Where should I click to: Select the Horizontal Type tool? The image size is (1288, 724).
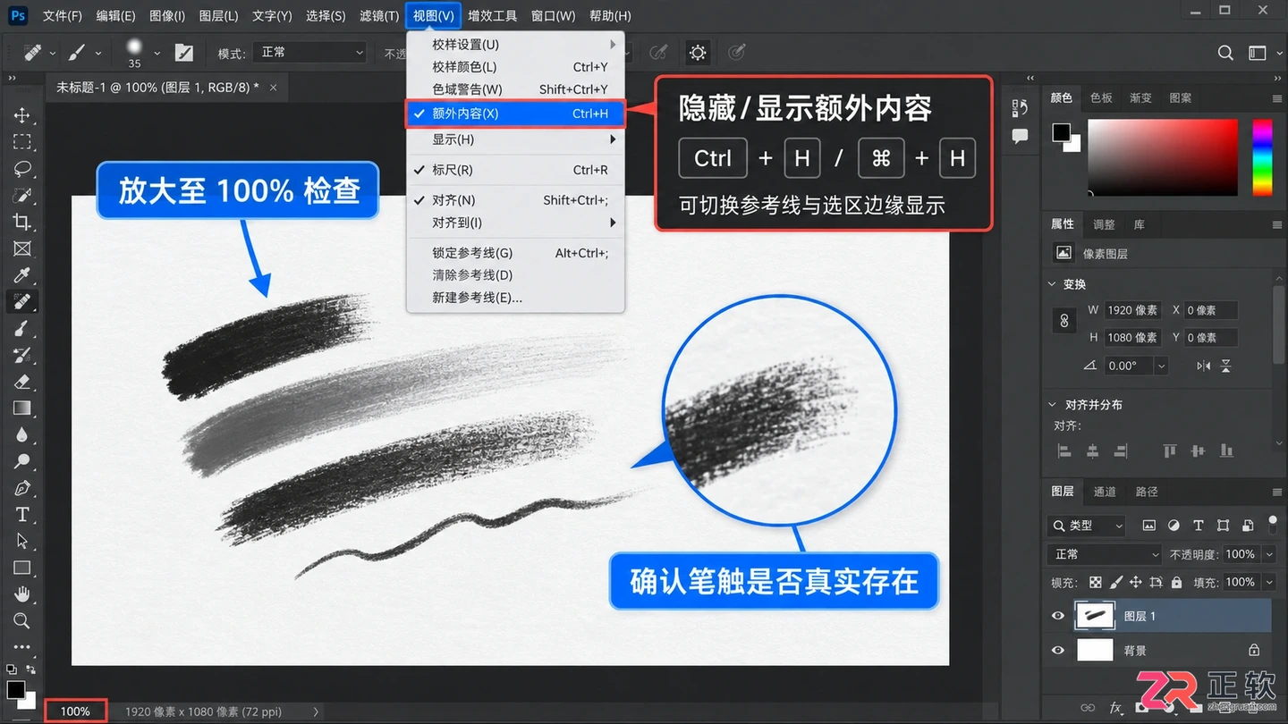coord(22,515)
